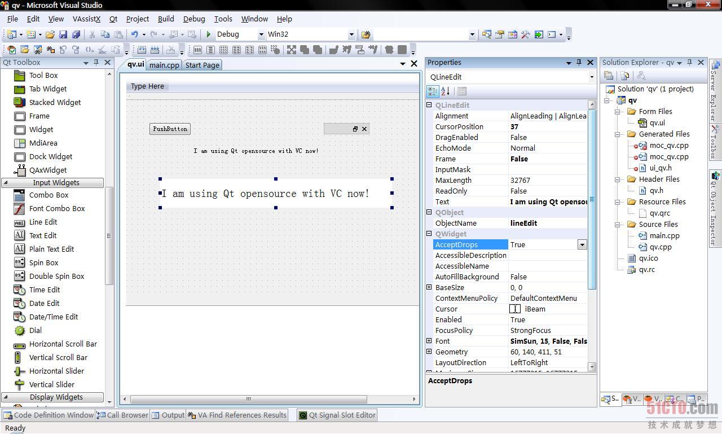Open Code Definition Window tab
This screenshot has width=722, height=434.
click(49, 415)
